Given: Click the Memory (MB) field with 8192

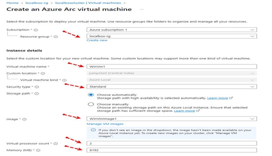Looking at the screenshot, I should 172,150.
